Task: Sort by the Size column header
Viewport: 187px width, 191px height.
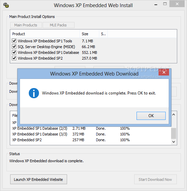Action: tap(89, 34)
